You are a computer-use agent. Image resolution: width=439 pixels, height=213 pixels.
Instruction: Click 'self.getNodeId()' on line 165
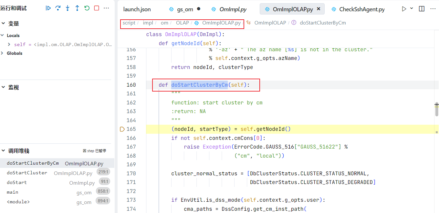click(x=266, y=129)
